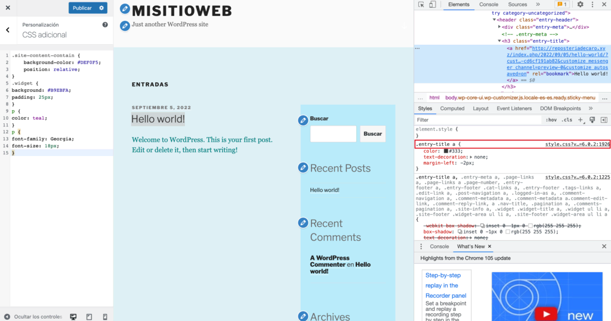
Task: Switch preview to the desktop device icon
Action: pyautogui.click(x=73, y=317)
